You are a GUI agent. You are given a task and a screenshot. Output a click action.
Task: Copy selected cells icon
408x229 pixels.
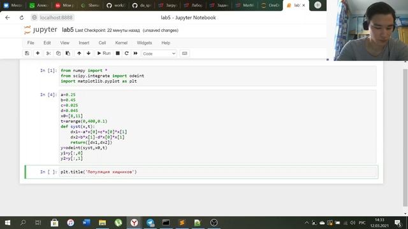pyautogui.click(x=58, y=53)
